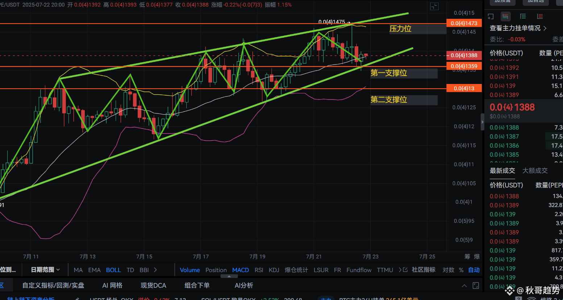Image resolution: width=563 pixels, height=300 pixels.
Task: Toggle the Fundflow indicator
Action: (x=359, y=270)
